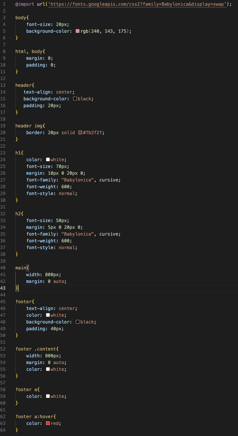Open the red swatch in footer a:hover
The width and height of the screenshot is (238, 436).
pyautogui.click(x=48, y=423)
